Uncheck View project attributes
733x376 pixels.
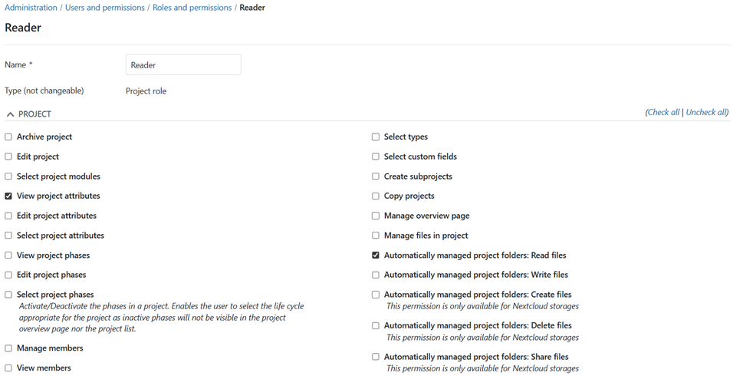[8, 196]
